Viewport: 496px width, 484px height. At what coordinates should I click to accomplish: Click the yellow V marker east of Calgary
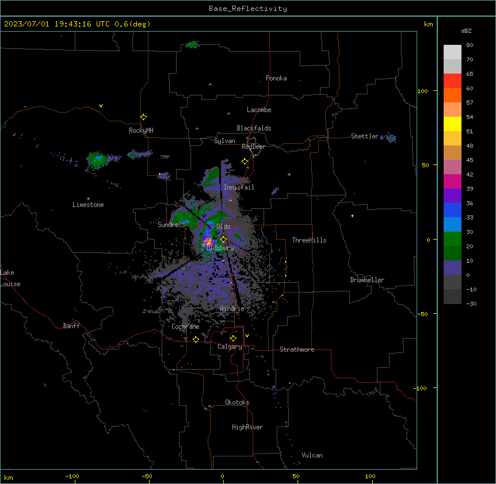point(247,336)
